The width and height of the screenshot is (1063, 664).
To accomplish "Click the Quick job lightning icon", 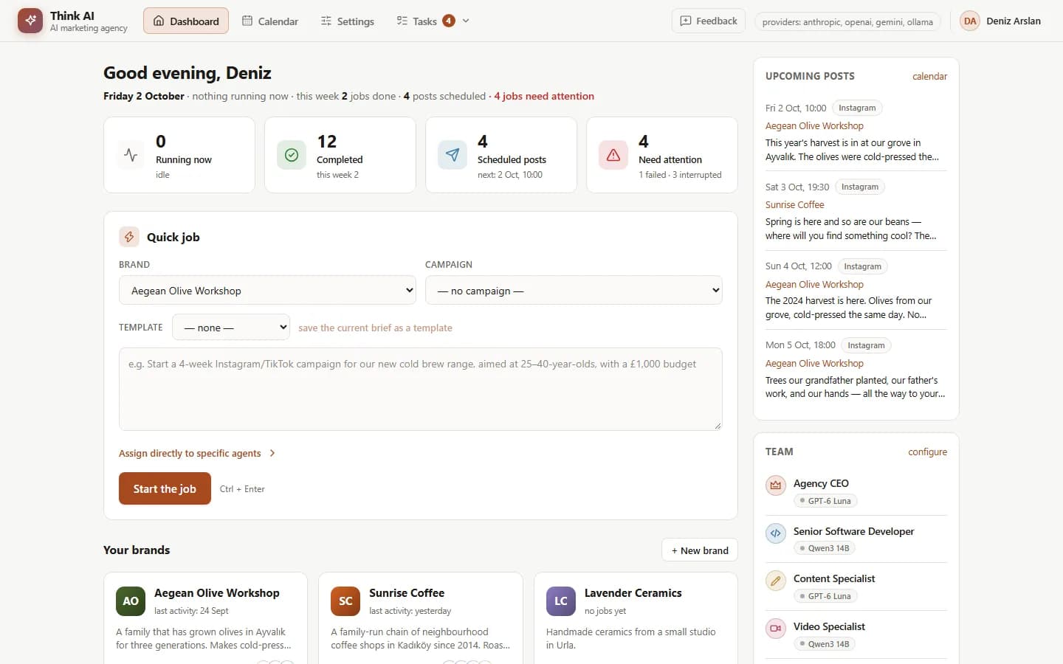I will click(x=129, y=237).
